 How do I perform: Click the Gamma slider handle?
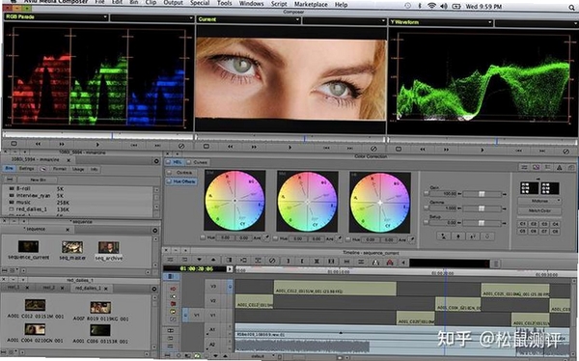(x=482, y=208)
